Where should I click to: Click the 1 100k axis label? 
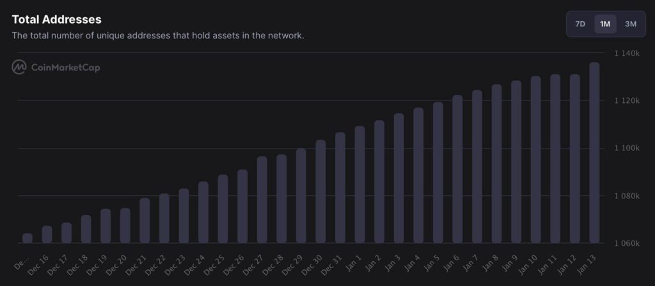627,148
